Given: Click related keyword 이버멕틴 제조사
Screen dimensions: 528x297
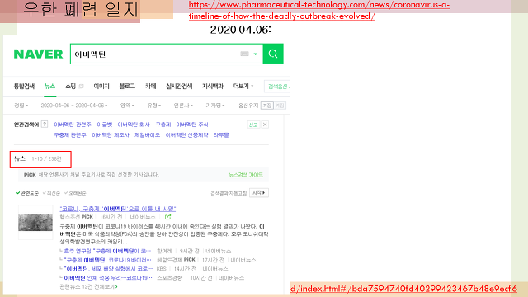Looking at the screenshot, I should pyautogui.click(x=111, y=135).
